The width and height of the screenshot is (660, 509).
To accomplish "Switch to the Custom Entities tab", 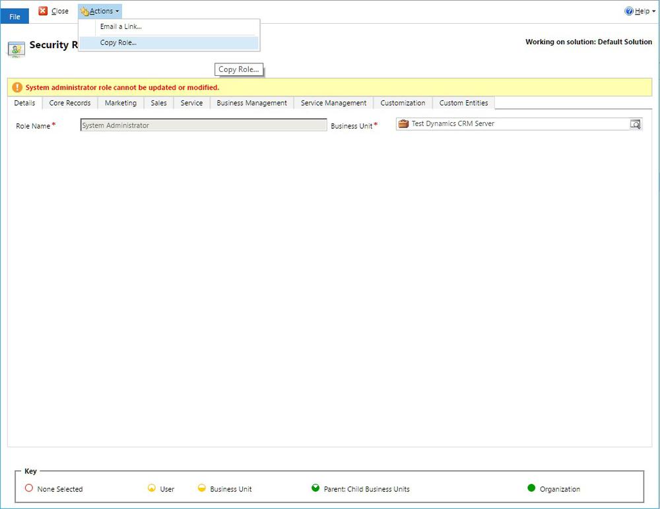I will [x=463, y=103].
